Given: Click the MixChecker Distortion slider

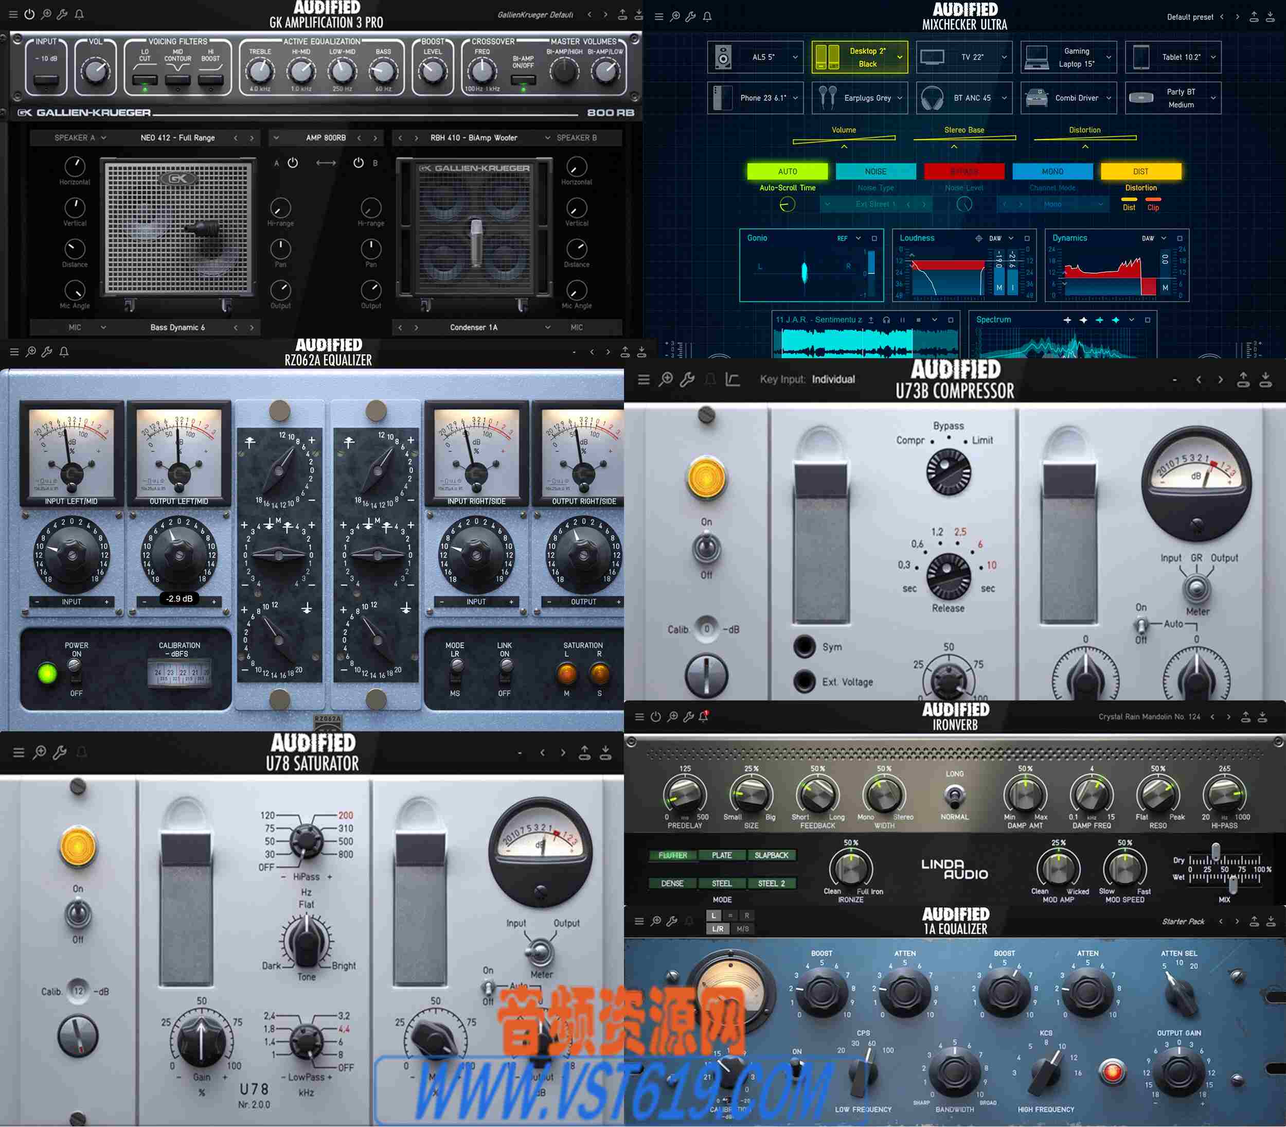Looking at the screenshot, I should pyautogui.click(x=1085, y=138).
